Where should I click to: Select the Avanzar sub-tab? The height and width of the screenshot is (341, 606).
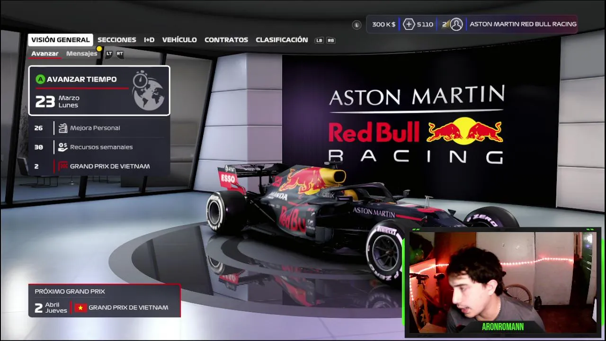coord(45,54)
